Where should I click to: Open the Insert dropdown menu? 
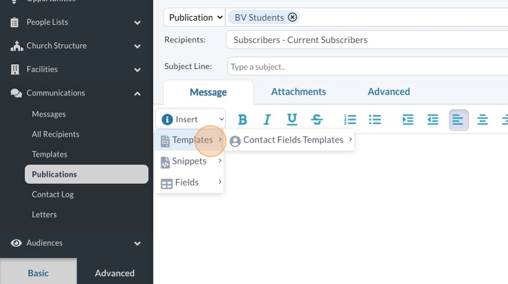190,119
